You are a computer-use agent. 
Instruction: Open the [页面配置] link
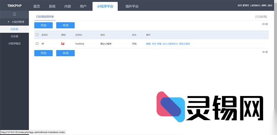pos(261,17)
